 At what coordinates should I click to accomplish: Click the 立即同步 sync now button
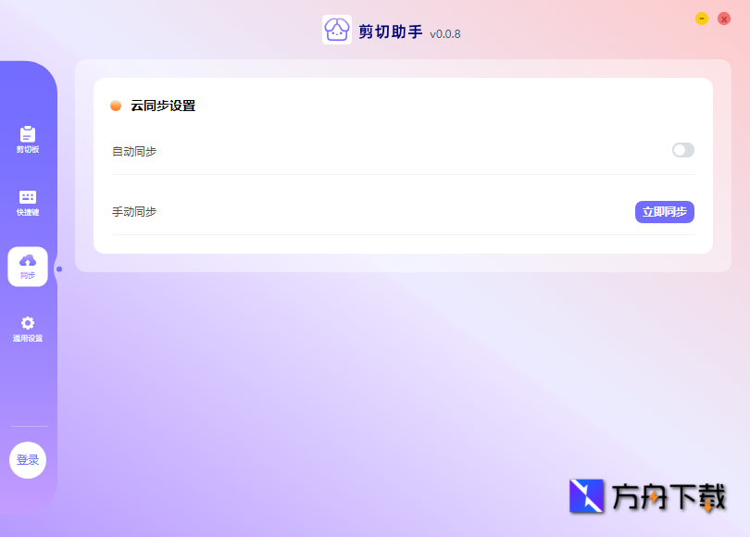[x=664, y=212]
